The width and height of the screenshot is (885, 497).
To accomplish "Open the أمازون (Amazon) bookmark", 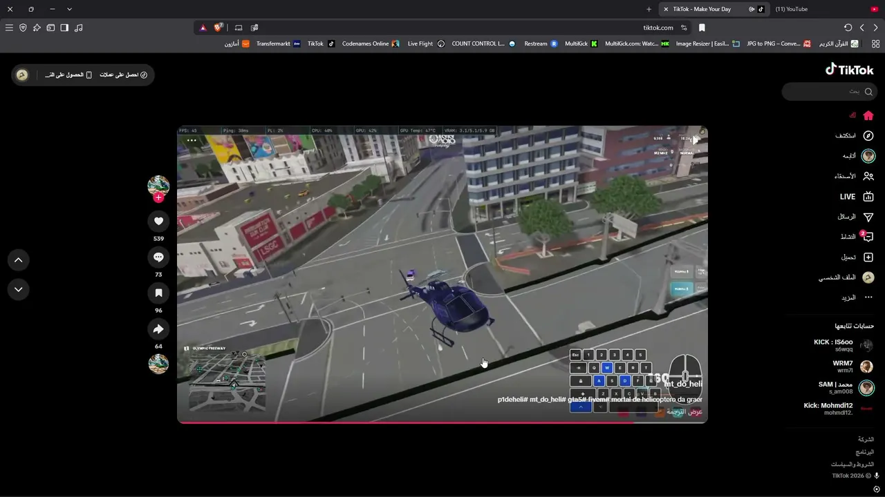I will [236, 43].
